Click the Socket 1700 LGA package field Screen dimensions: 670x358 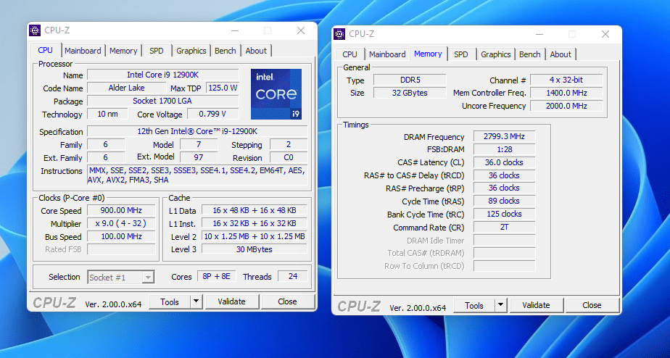coord(163,101)
